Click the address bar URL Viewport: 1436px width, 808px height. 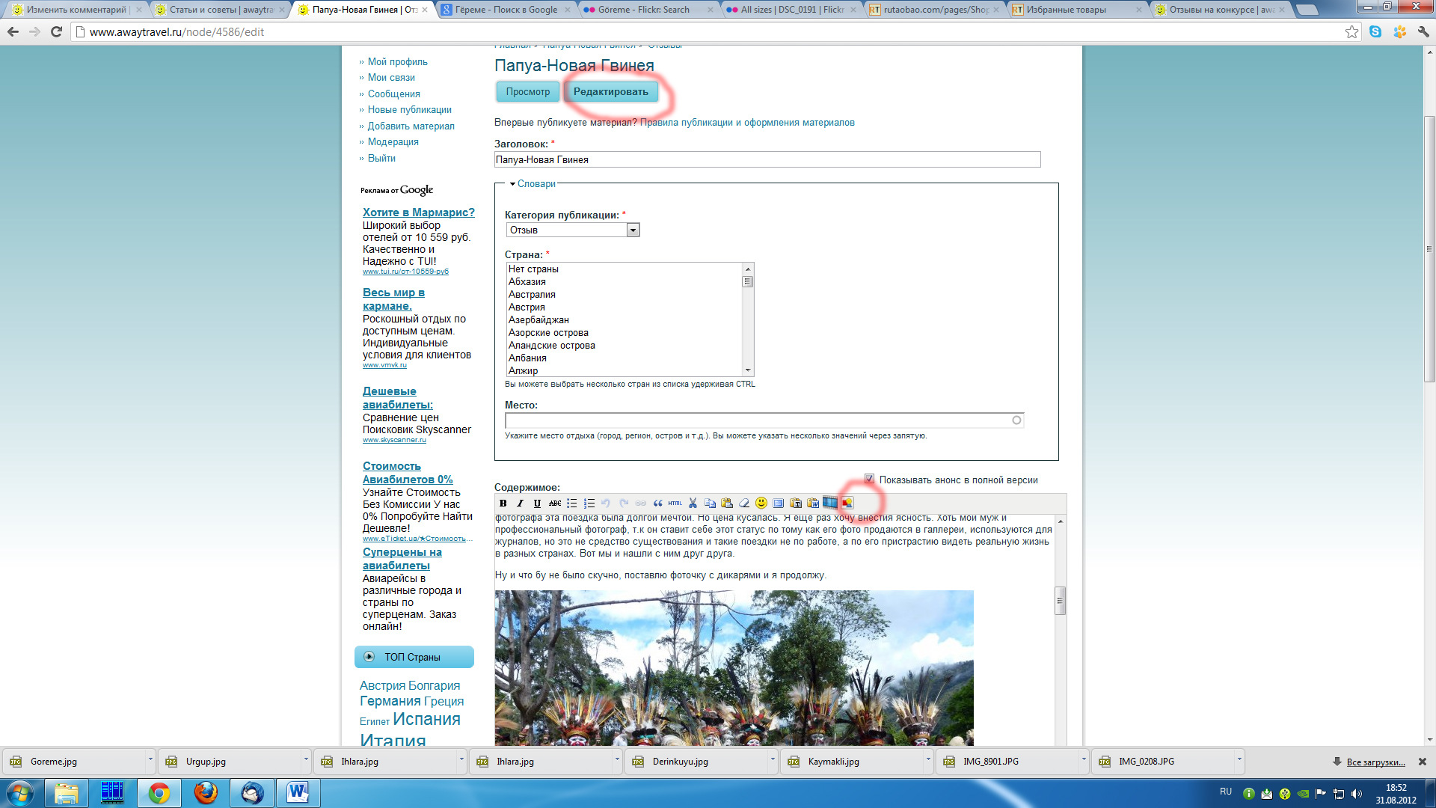click(x=177, y=31)
